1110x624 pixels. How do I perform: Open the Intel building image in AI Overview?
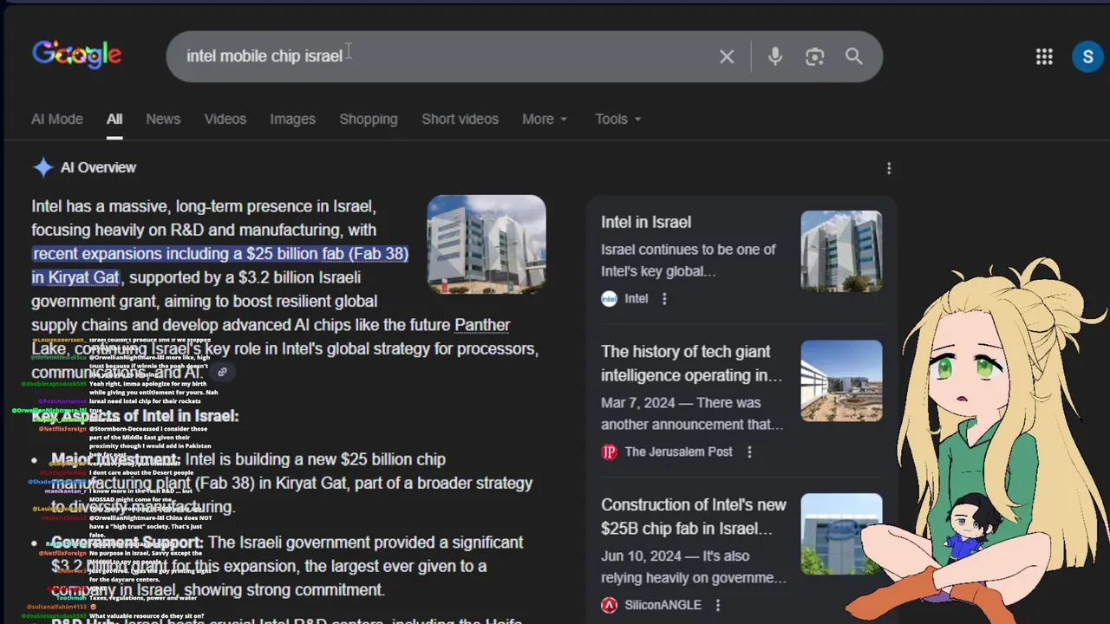486,244
